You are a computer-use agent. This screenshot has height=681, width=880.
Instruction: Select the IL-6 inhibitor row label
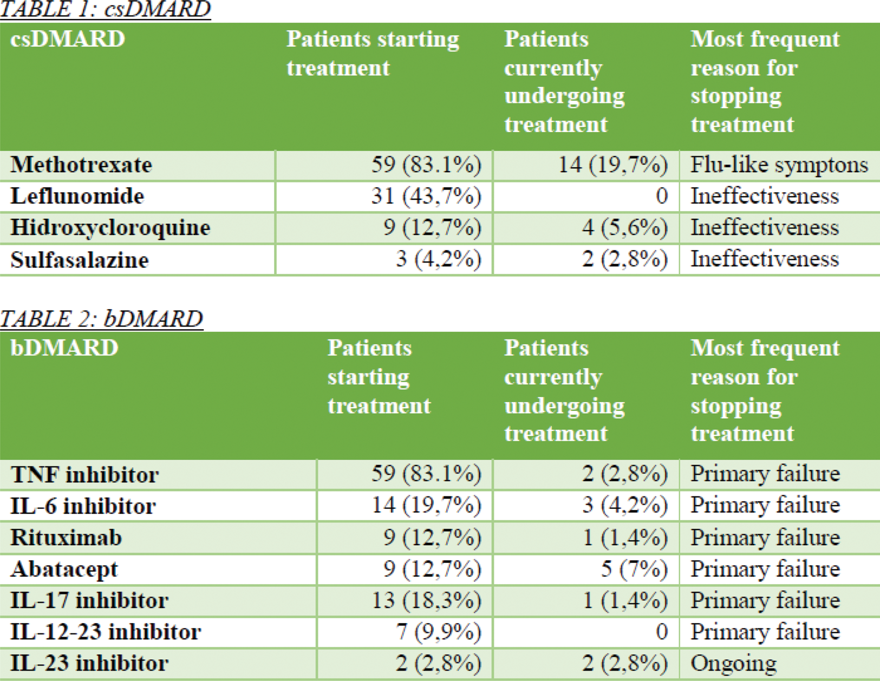coord(83,506)
